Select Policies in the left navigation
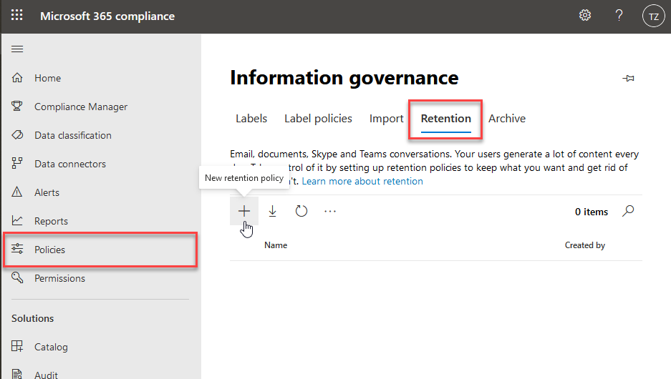The image size is (671, 379). click(x=50, y=250)
